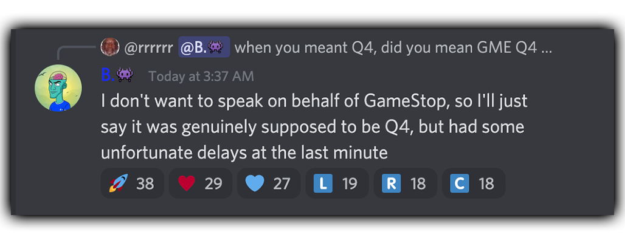The height and width of the screenshot is (243, 625).
Task: Click the rocket emoji icon
Action: point(119,183)
